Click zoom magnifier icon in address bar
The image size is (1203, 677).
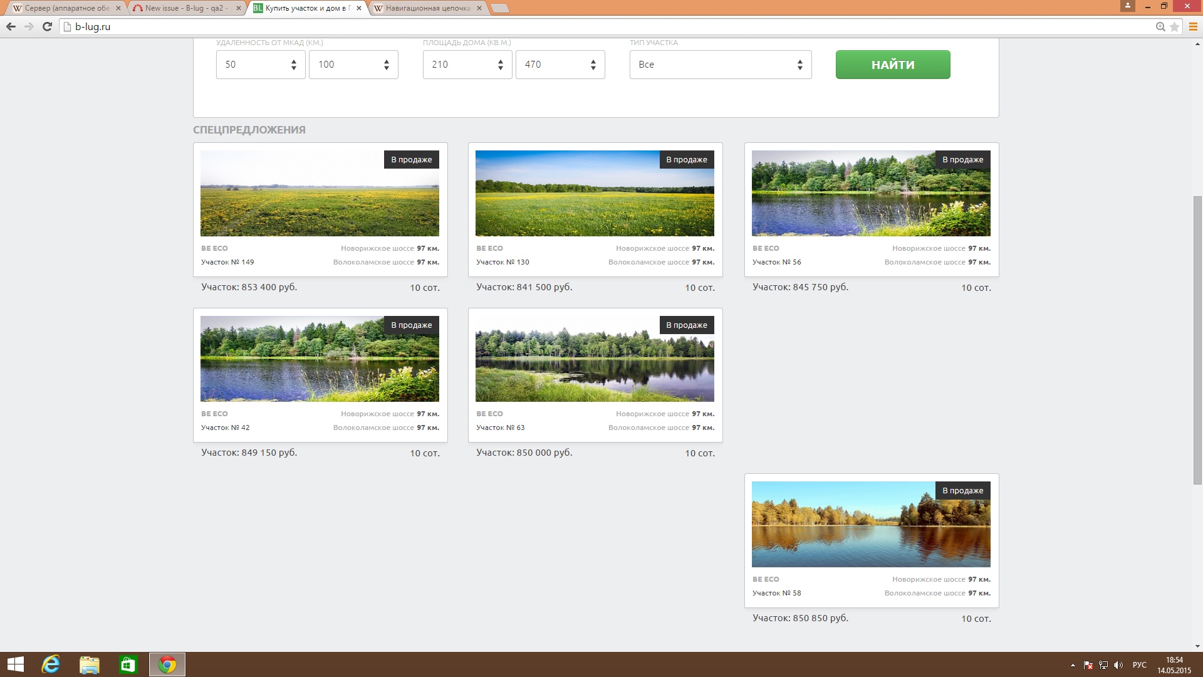[1160, 27]
